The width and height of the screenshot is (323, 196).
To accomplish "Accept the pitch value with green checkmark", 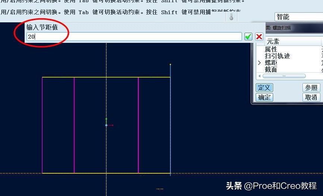I will (248, 37).
